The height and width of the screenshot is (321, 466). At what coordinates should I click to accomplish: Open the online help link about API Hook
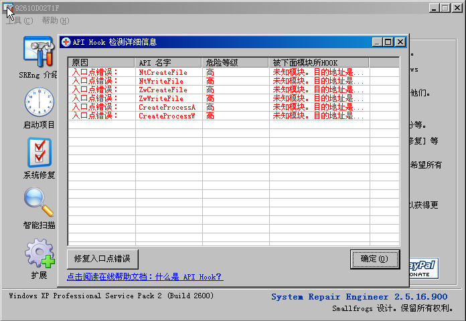[x=145, y=277]
